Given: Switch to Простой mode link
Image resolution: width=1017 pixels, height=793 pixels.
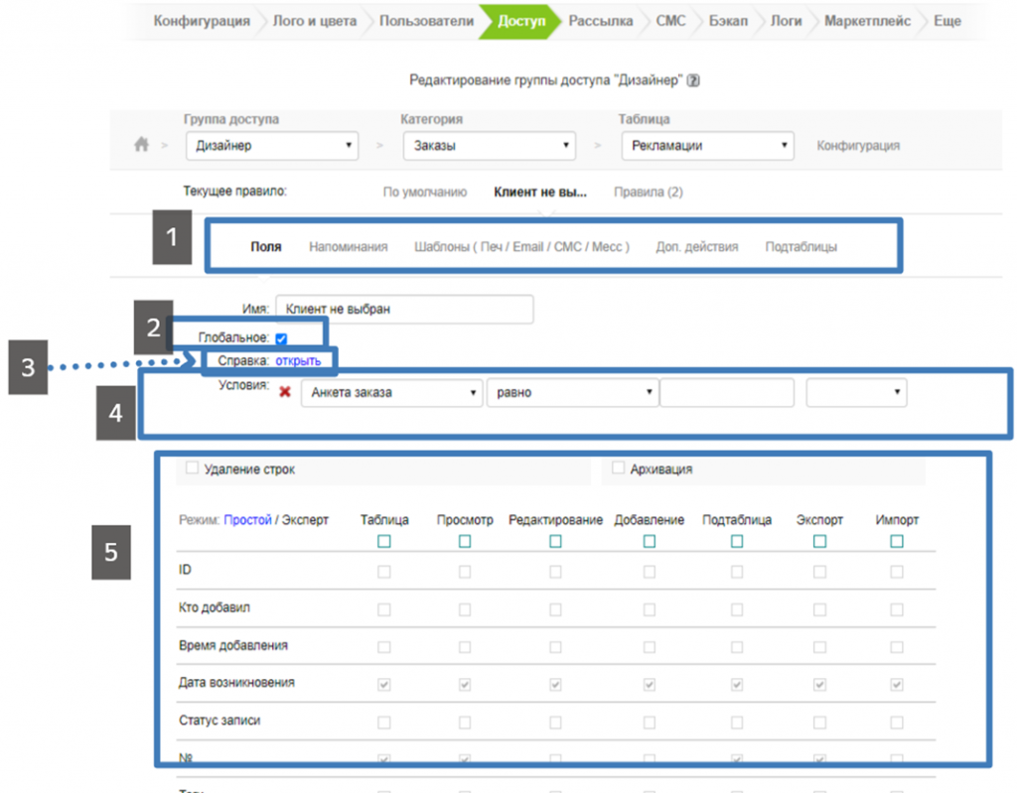Looking at the screenshot, I should click(247, 519).
